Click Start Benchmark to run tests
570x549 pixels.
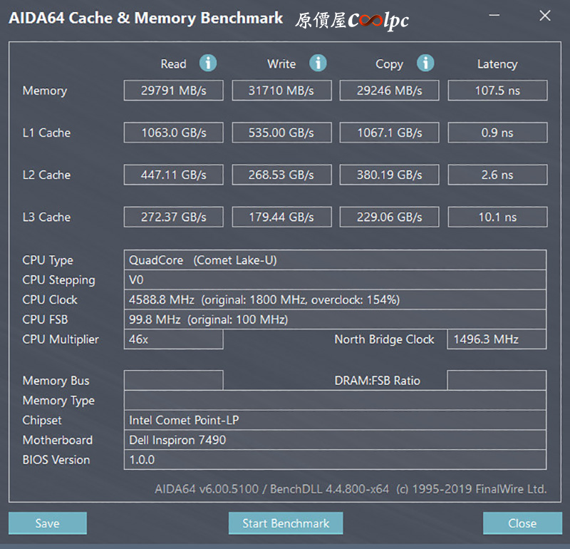[286, 523]
